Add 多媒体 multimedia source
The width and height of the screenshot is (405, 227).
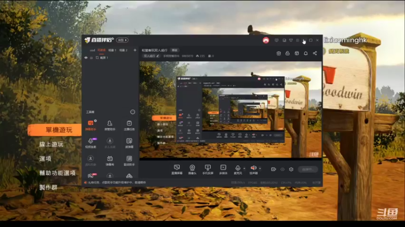[x=223, y=169]
